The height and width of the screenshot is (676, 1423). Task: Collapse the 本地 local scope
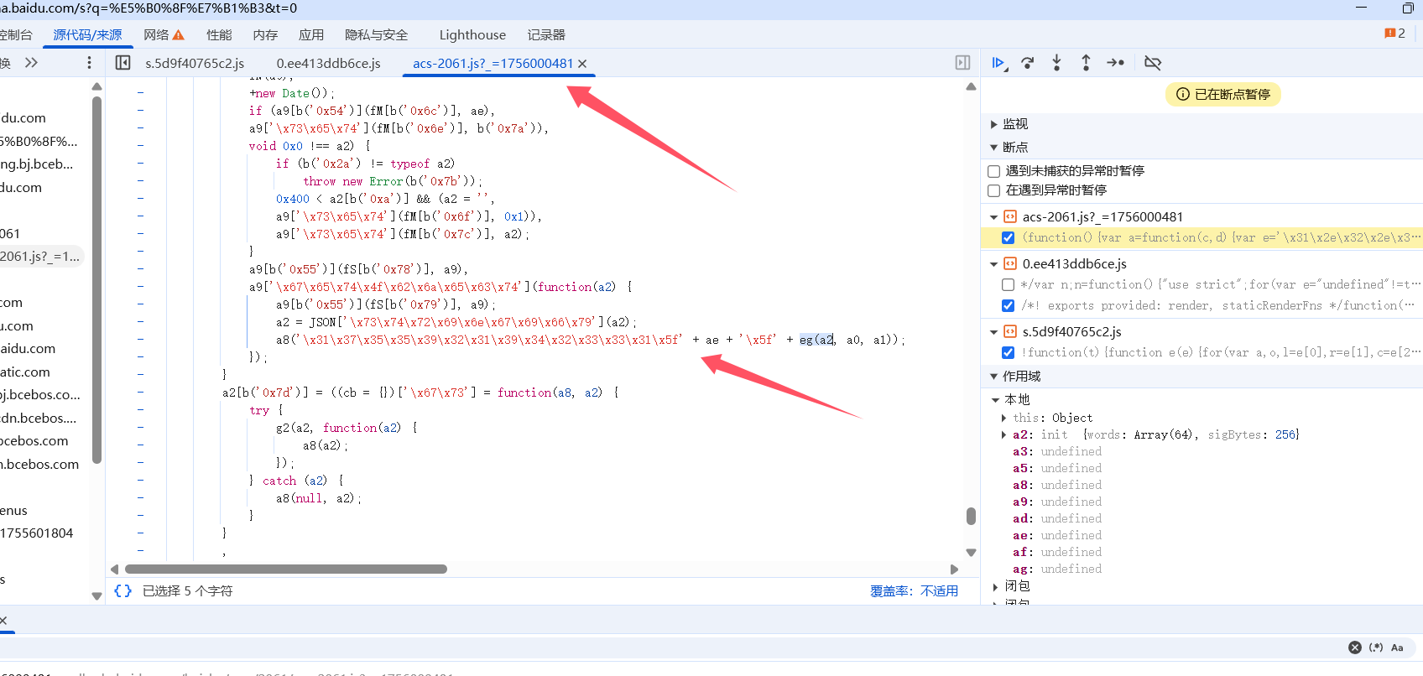tap(996, 400)
